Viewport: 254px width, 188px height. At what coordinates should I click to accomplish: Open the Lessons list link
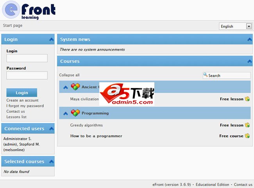coord(16,117)
